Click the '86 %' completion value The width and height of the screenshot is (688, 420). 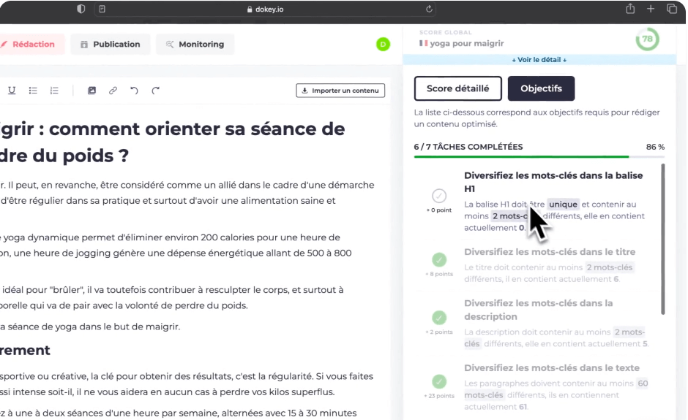coord(655,147)
